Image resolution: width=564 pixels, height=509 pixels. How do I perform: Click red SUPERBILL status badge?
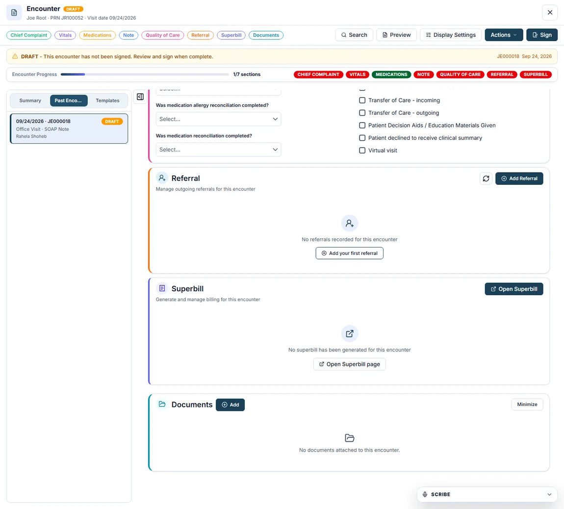click(536, 75)
